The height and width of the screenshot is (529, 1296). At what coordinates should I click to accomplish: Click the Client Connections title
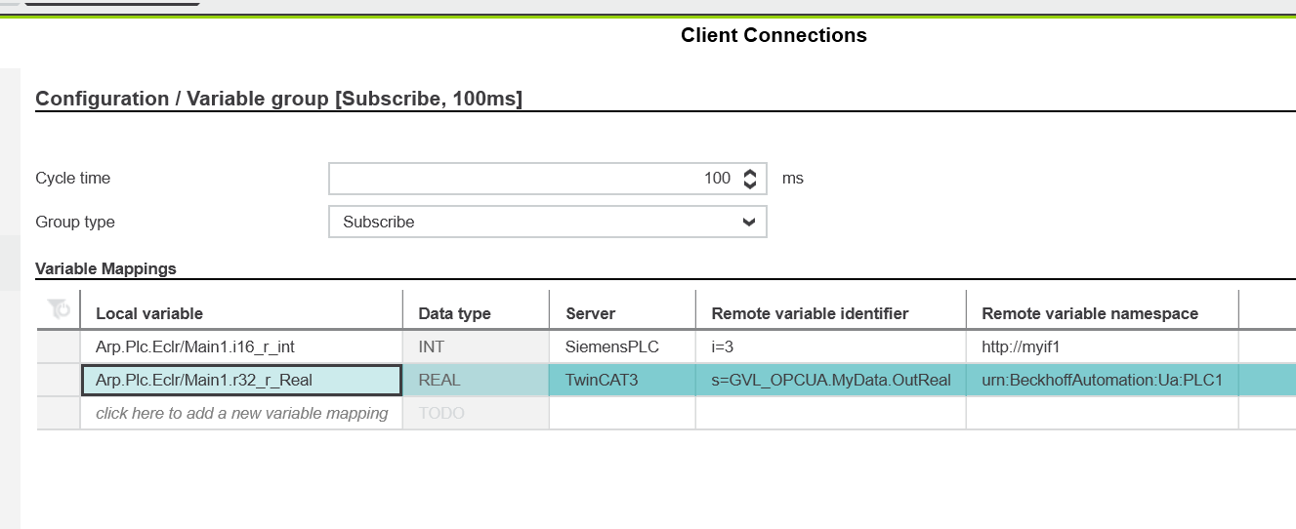(773, 35)
